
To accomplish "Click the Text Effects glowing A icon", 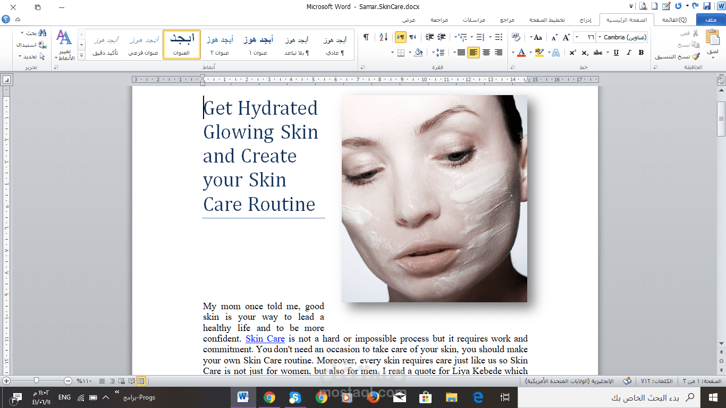I will [x=555, y=53].
